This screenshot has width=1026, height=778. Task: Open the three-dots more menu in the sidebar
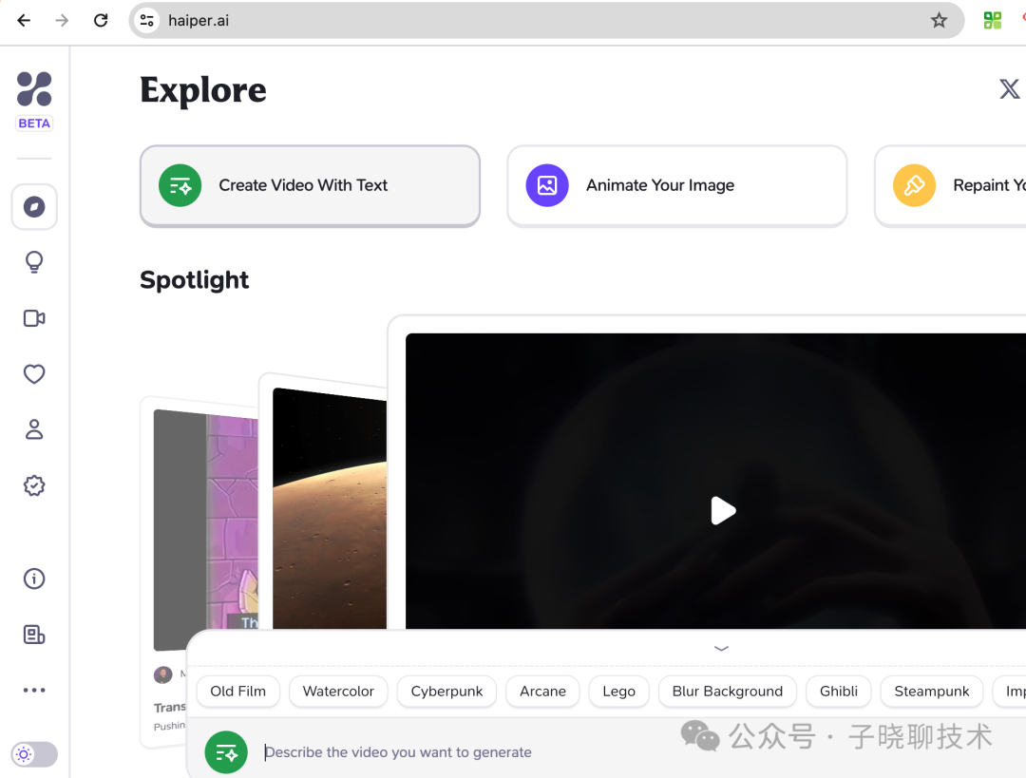click(x=34, y=690)
